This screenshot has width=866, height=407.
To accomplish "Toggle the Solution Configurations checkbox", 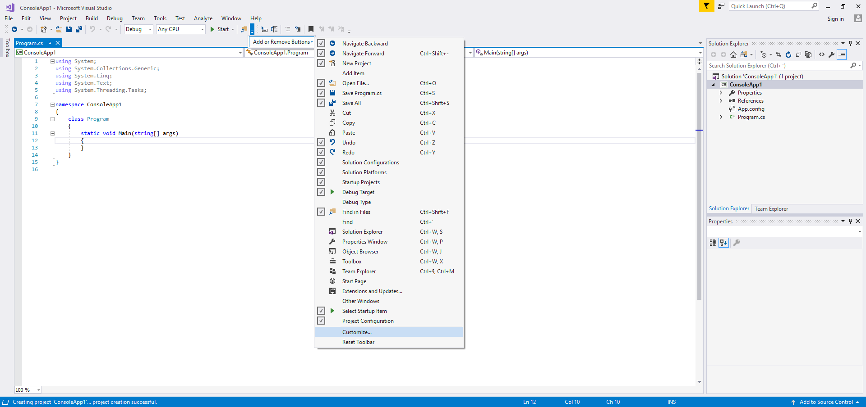I will point(321,162).
